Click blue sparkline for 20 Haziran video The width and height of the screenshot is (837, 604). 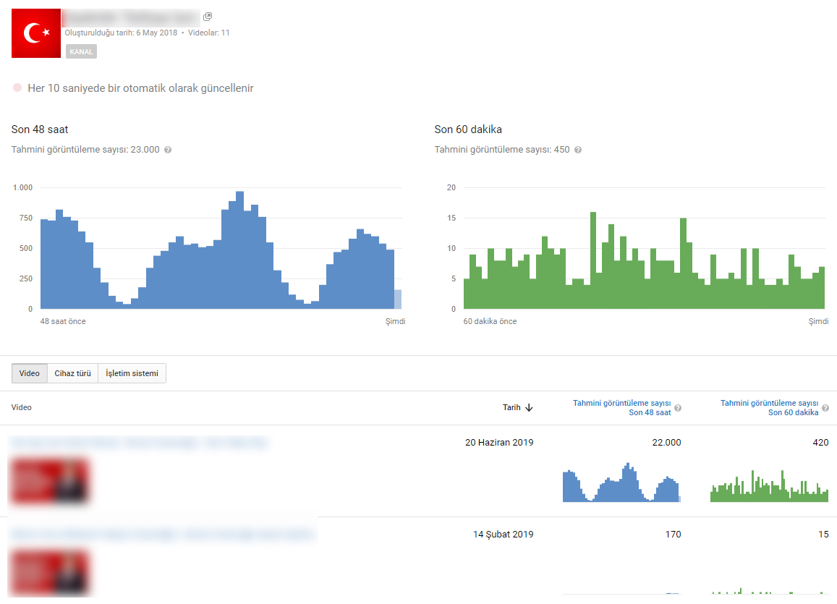pyautogui.click(x=622, y=482)
